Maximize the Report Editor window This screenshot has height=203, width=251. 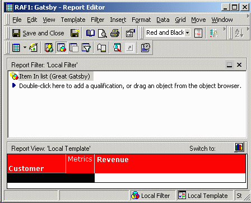(235, 7)
